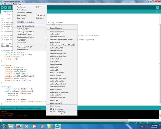The height and width of the screenshot is (129, 161).
Task: Open the File menu
Action: tap(2, 4)
